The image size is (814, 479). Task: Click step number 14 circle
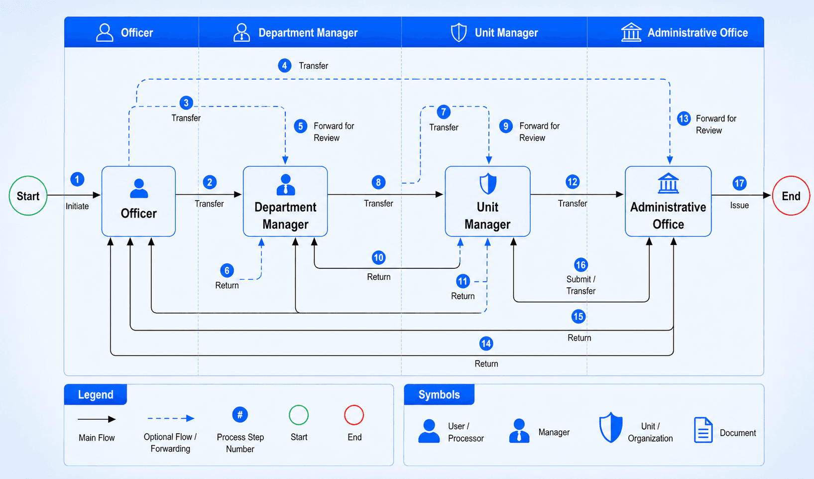point(486,343)
